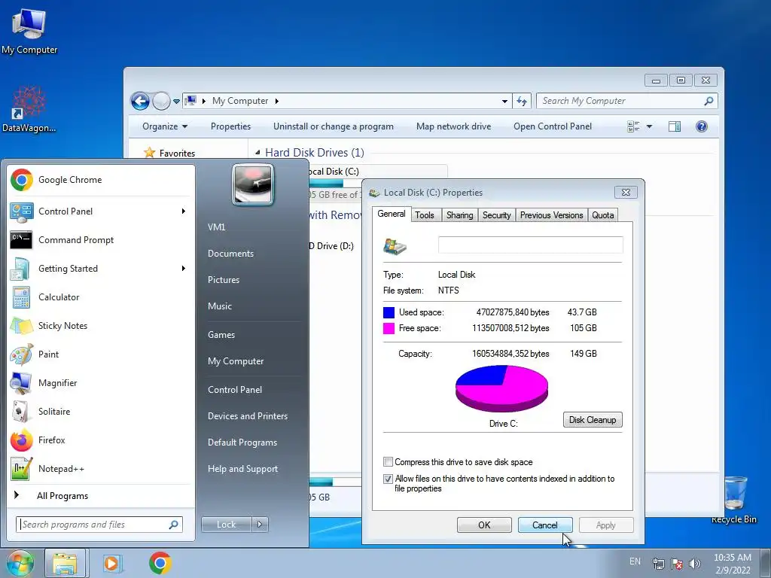Click the user account picture in Start menu

tap(253, 184)
